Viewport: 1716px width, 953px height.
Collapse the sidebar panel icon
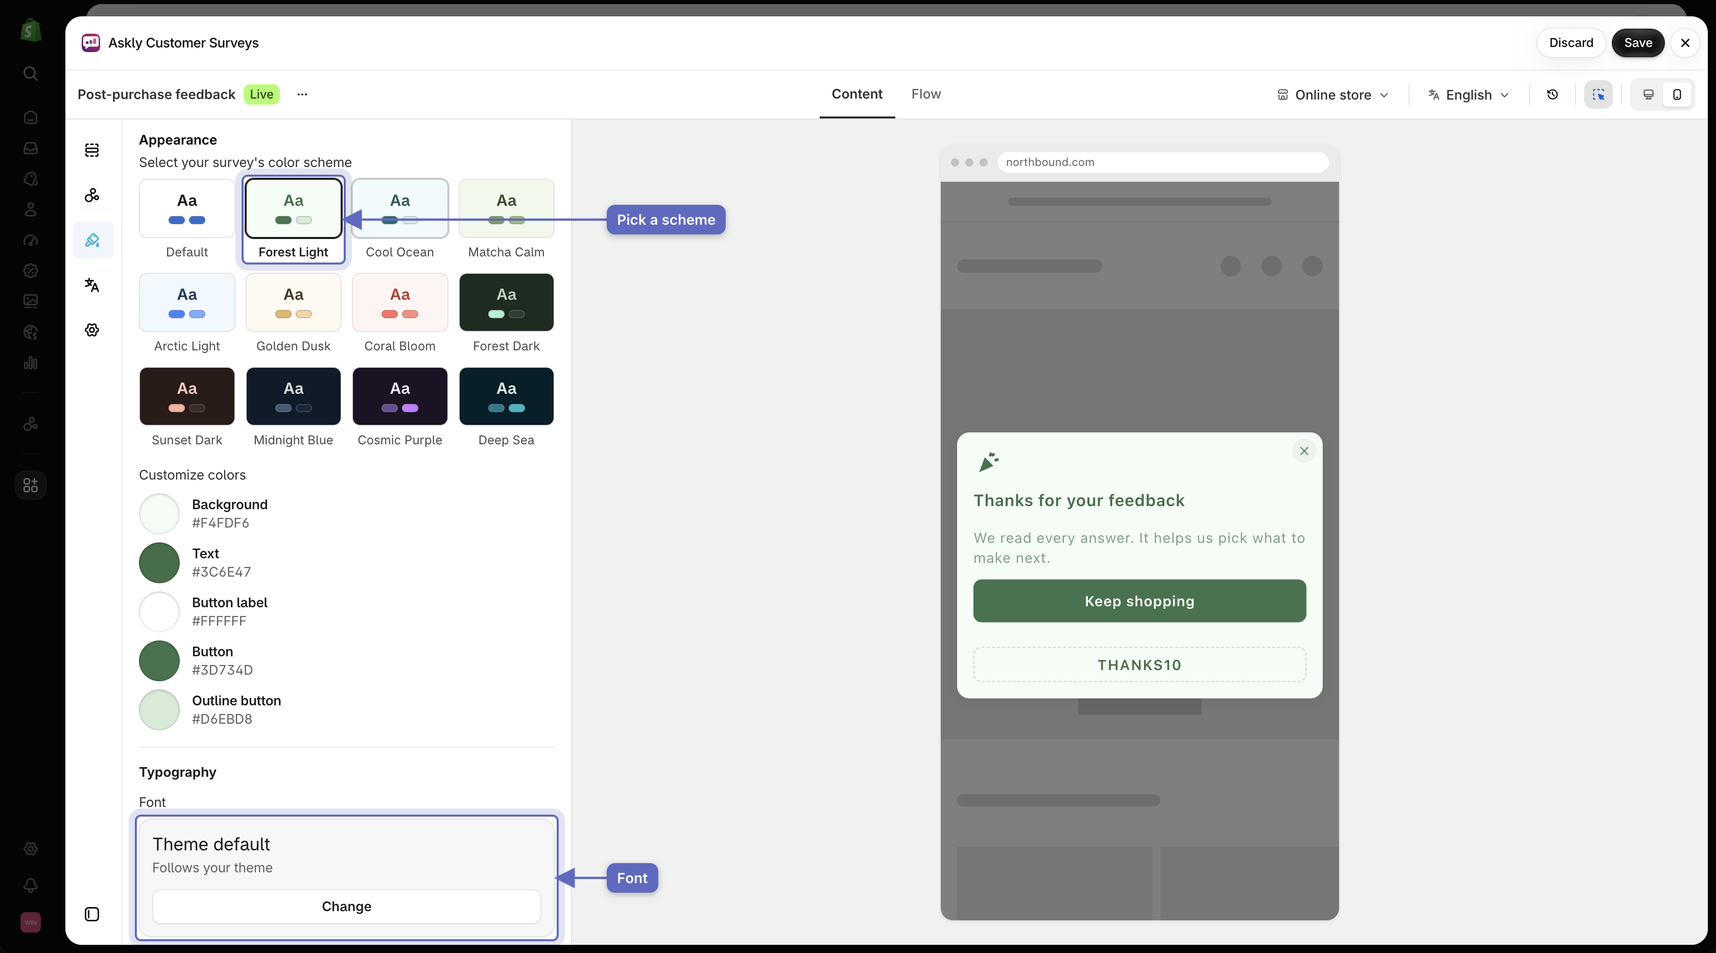[x=92, y=914]
